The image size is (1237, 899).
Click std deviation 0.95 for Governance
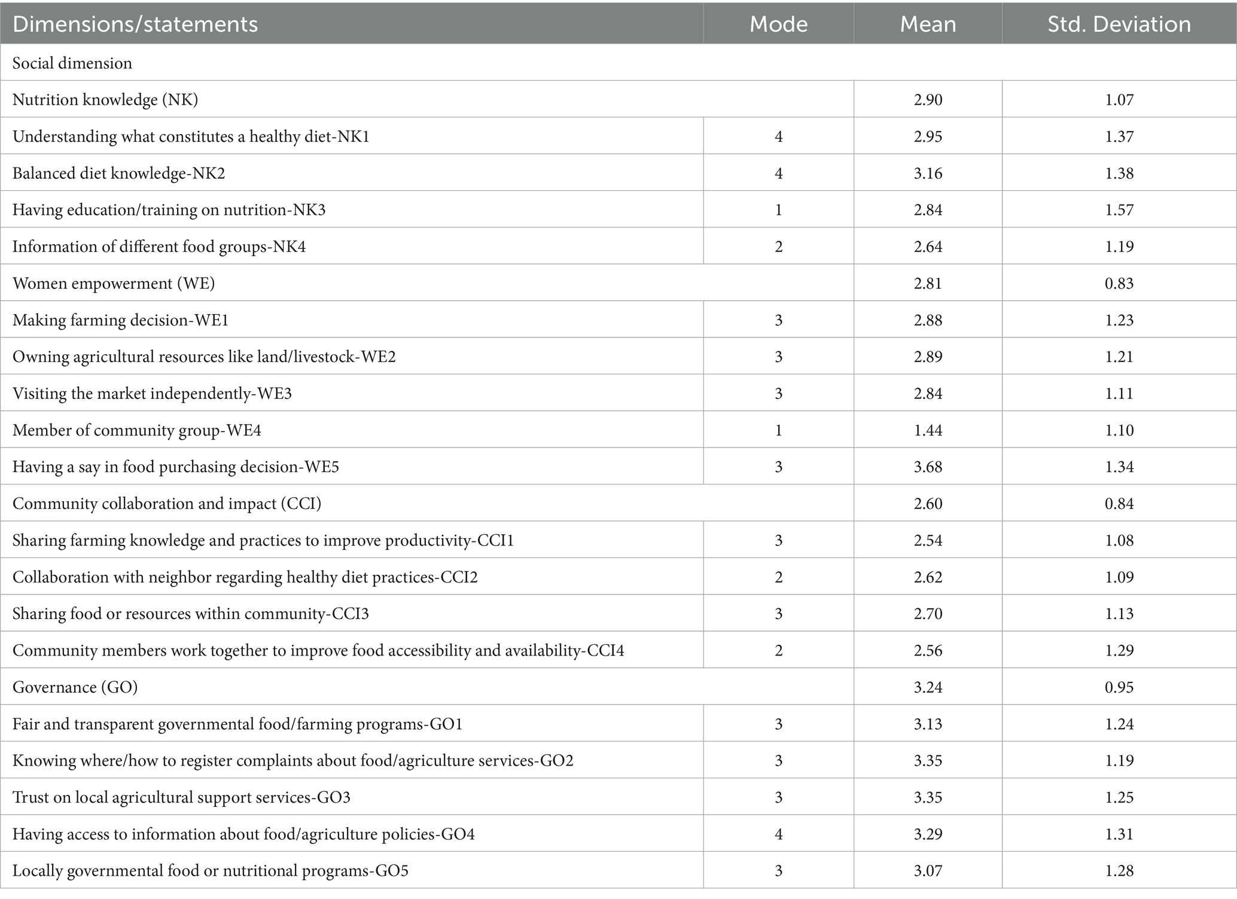[1119, 687]
